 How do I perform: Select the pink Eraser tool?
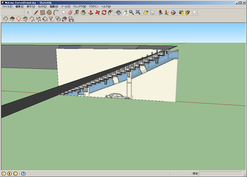(70, 12)
